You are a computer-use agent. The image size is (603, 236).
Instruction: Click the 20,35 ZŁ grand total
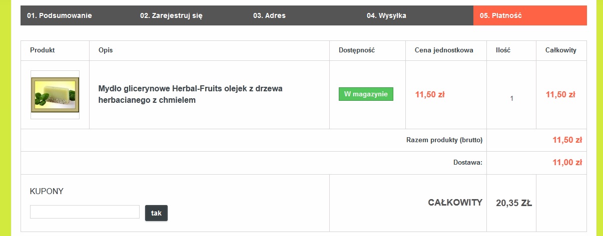click(513, 203)
